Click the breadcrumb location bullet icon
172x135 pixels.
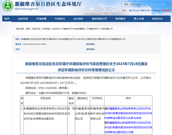click(x=13, y=29)
